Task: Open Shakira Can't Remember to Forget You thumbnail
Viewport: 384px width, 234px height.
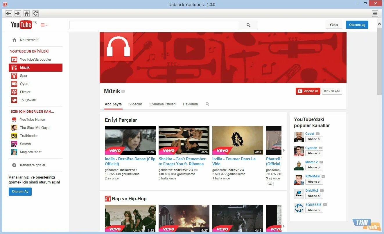Action: (184, 140)
